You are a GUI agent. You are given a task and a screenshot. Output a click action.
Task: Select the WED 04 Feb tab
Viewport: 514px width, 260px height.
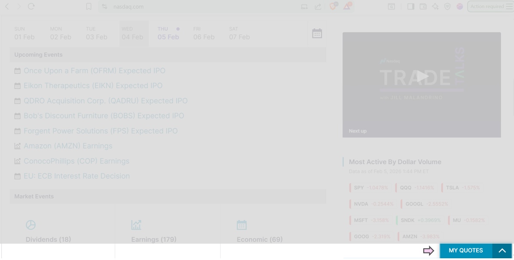tap(132, 34)
